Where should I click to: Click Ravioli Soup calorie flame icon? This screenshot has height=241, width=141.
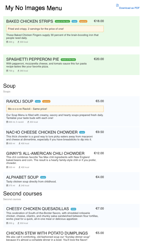(x=28, y=122)
